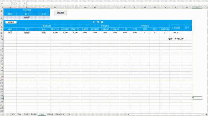This screenshot has height=116, width=208.
Task: Switch to the 首页 sheet tab
Action: 13,114
